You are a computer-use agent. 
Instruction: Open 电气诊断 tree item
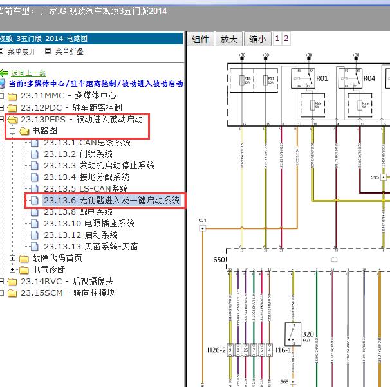[x=49, y=269]
